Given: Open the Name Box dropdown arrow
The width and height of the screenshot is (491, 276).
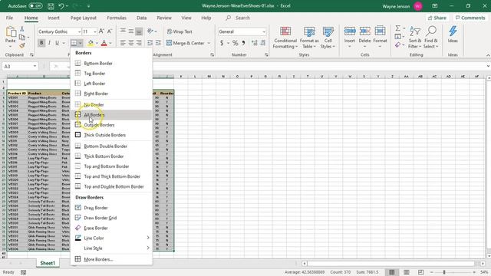Looking at the screenshot, I should pos(35,66).
